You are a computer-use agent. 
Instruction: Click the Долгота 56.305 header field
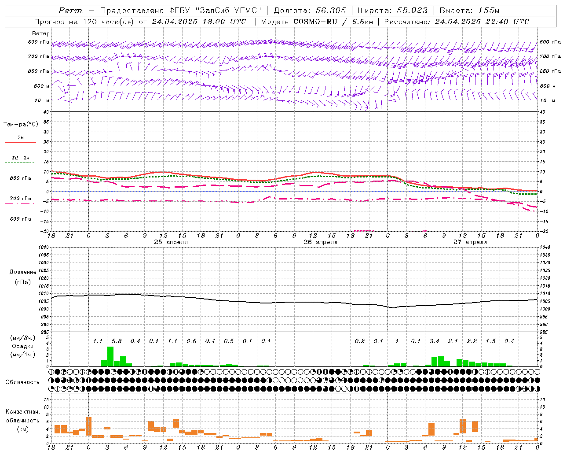point(310,11)
